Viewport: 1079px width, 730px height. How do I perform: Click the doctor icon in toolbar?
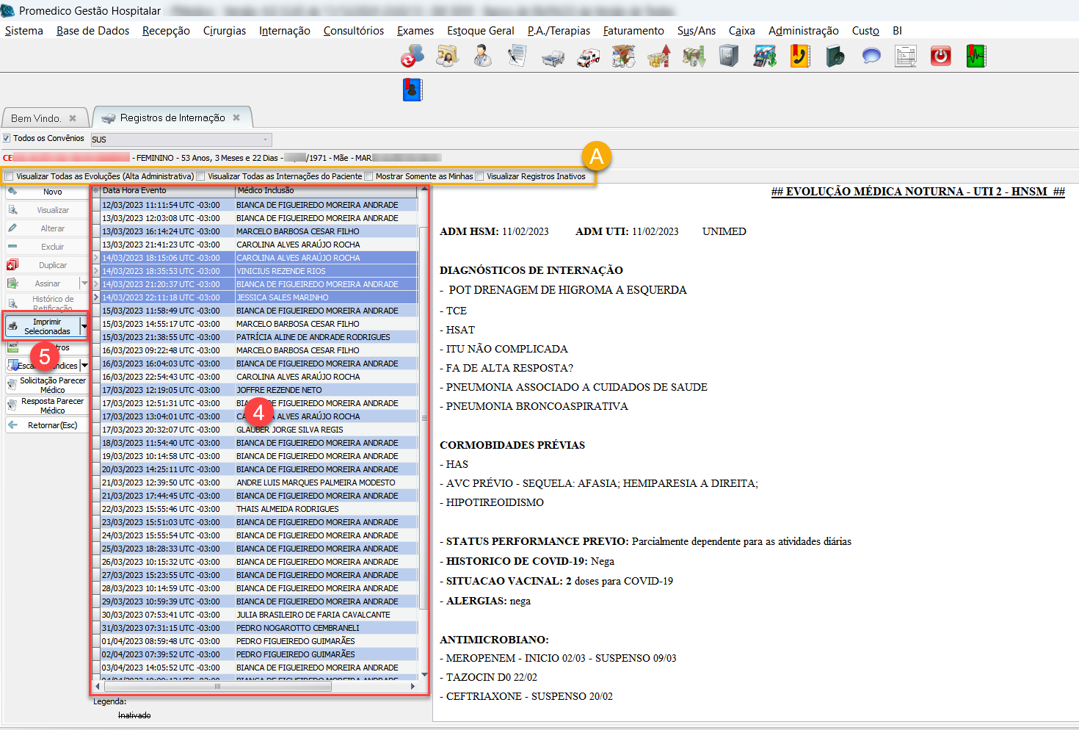482,57
